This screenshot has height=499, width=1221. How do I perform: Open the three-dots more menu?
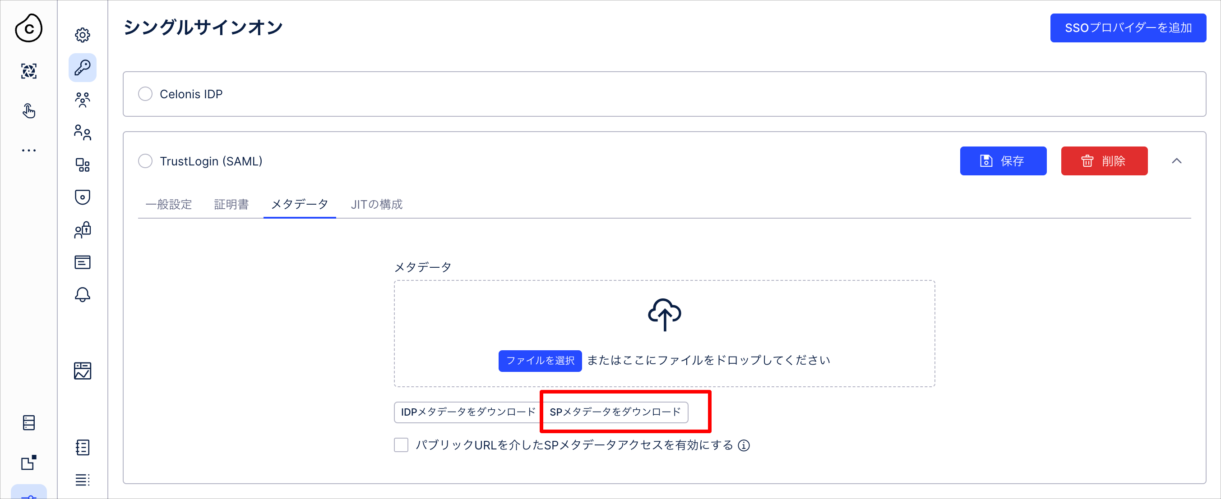click(x=28, y=151)
